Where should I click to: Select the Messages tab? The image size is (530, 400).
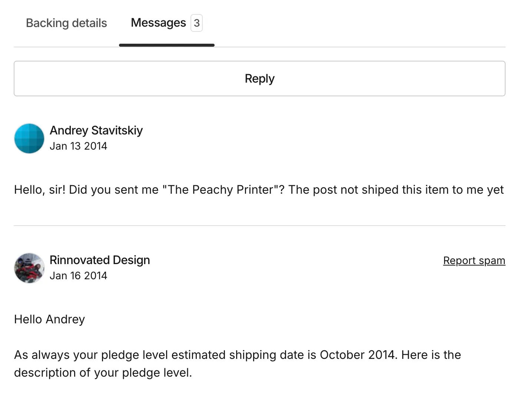point(158,23)
